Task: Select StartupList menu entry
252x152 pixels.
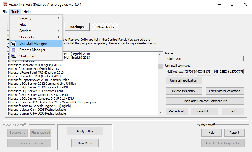Action: click(x=36, y=56)
